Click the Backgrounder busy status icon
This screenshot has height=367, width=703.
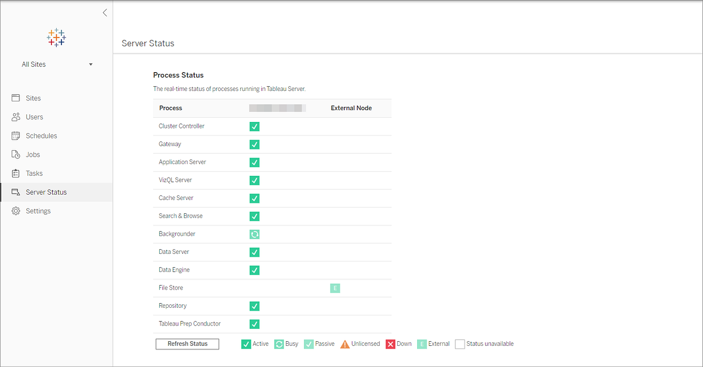coord(254,234)
